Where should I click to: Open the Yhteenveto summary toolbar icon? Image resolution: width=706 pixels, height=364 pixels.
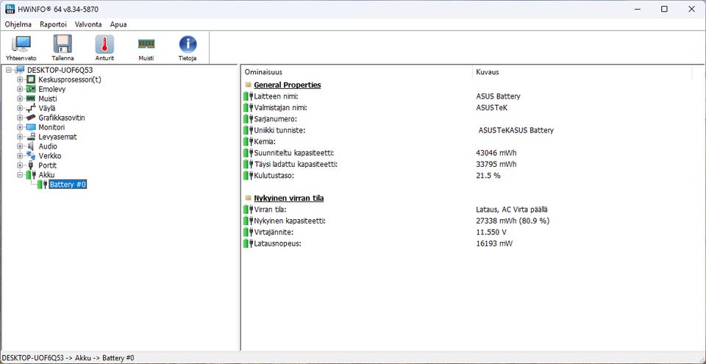pos(21,45)
